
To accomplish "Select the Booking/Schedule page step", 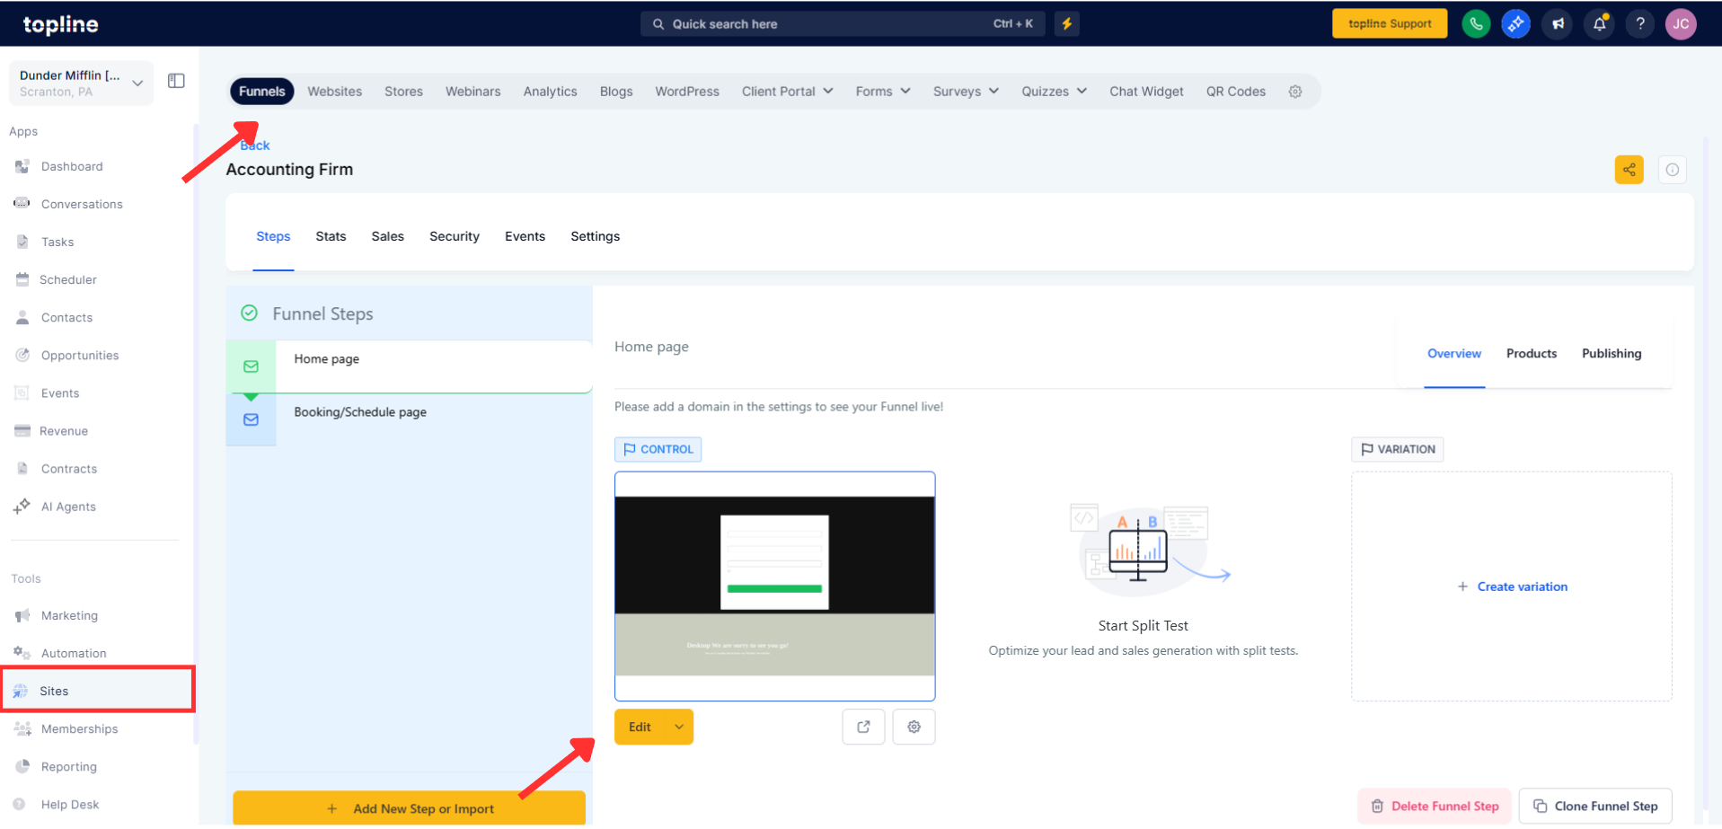I will click(410, 419).
